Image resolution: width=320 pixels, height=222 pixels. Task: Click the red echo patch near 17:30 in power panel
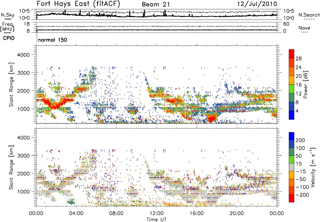pyautogui.click(x=212, y=118)
